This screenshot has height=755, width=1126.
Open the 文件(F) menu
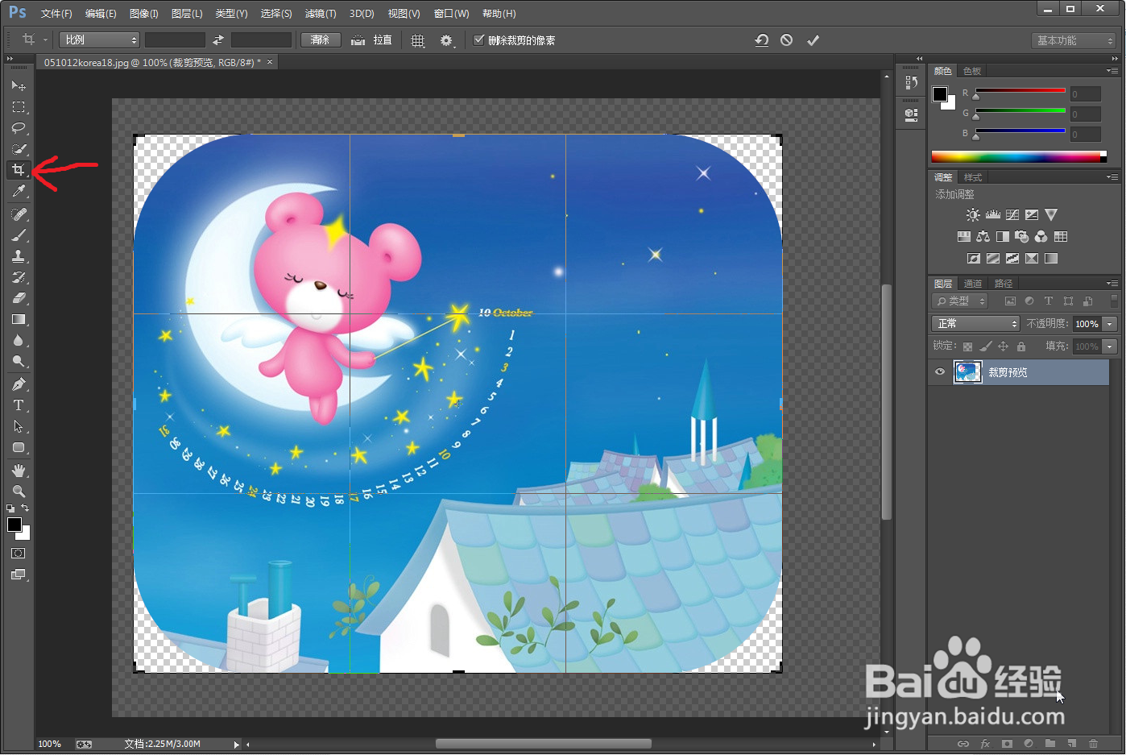click(56, 14)
